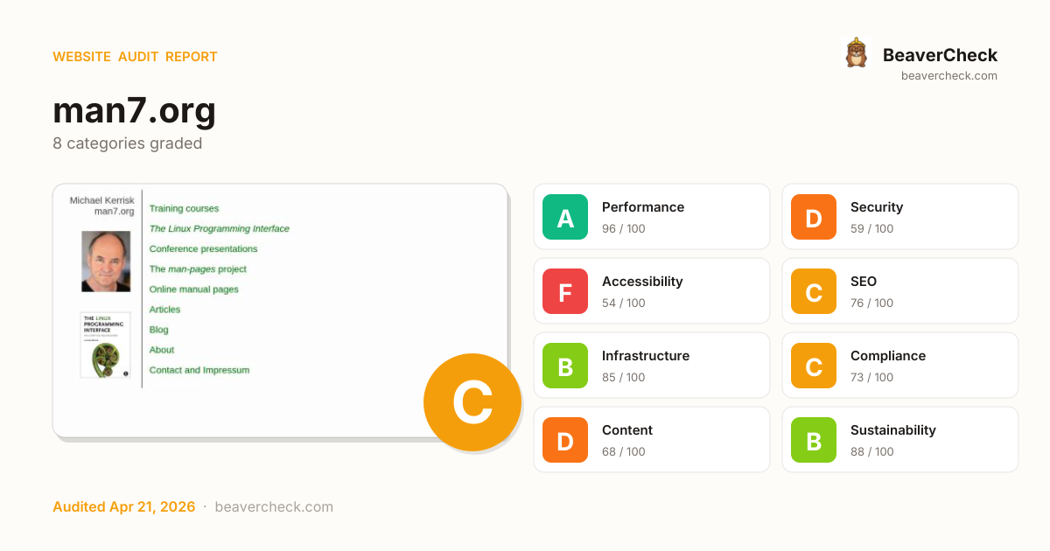Go to Online manual pages link
Image resolution: width=1050 pixels, height=551 pixels.
coord(193,289)
